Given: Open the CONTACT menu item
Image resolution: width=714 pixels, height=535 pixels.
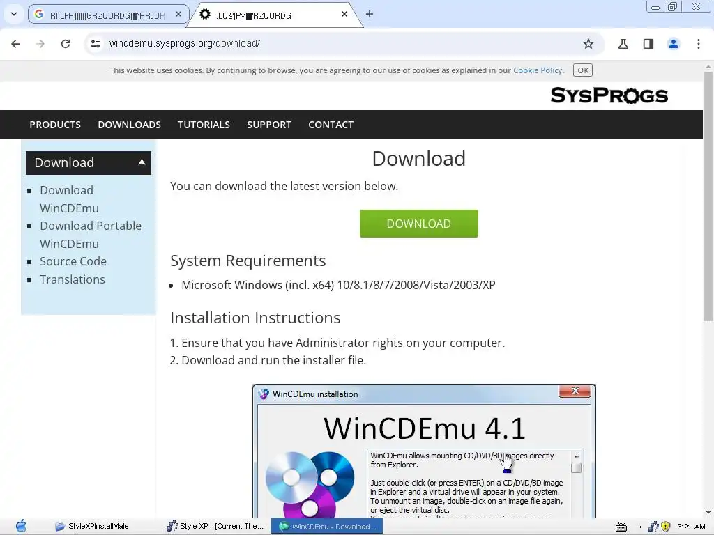Looking at the screenshot, I should pos(331,125).
